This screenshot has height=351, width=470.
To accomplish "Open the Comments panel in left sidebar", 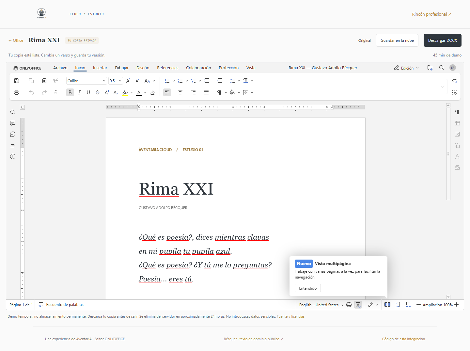I will click(x=13, y=123).
